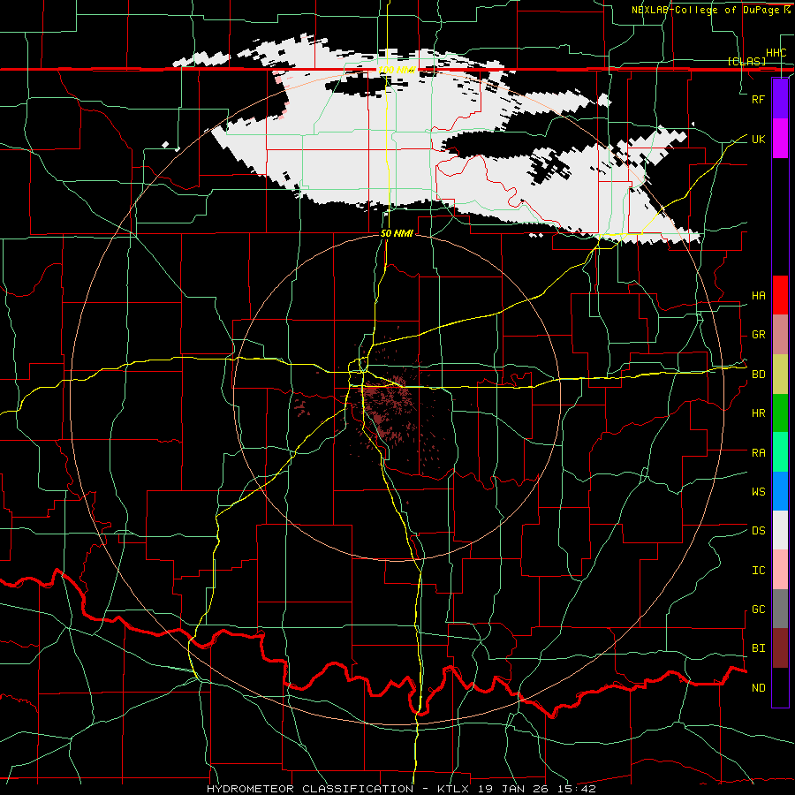Screen dimensions: 795x795
Task: Pick the dark green HR legend swatch
Action: pyautogui.click(x=780, y=413)
